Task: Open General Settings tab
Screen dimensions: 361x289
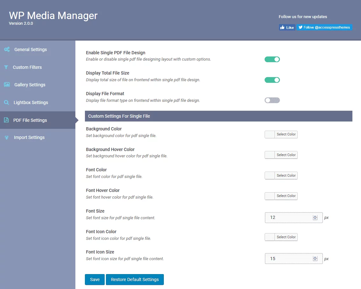Action: [38, 49]
